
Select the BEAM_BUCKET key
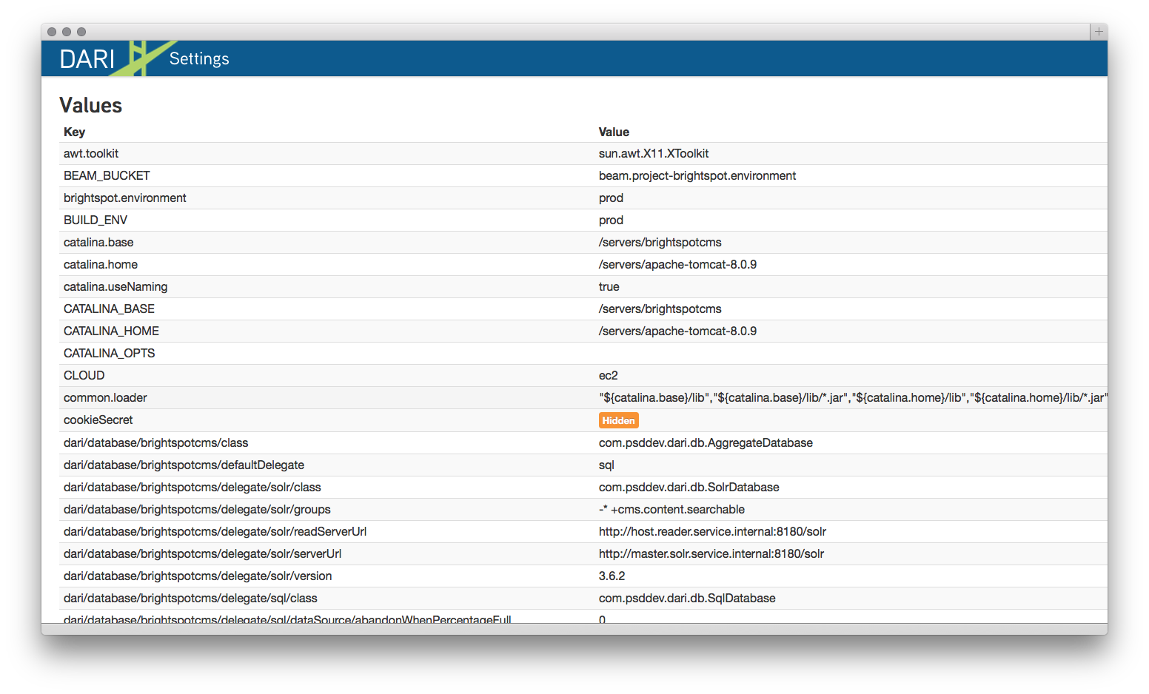click(107, 175)
